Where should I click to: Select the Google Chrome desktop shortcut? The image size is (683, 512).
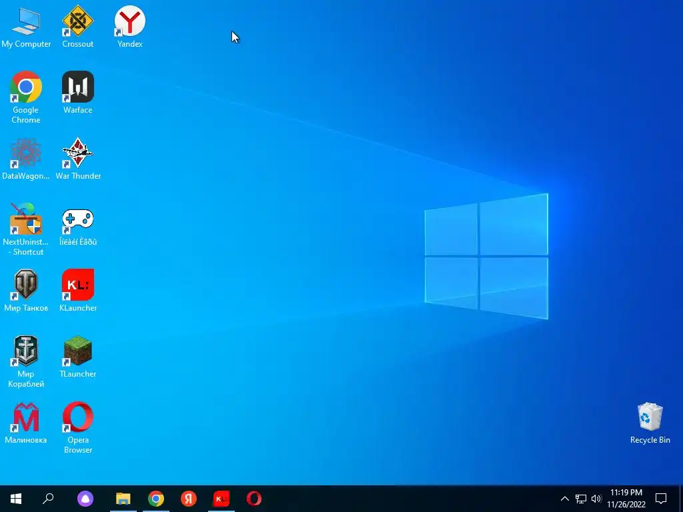pyautogui.click(x=26, y=97)
